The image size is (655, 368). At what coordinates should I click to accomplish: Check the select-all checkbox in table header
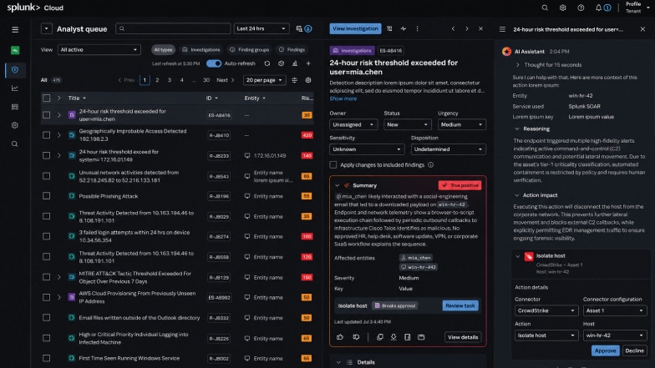coord(47,98)
